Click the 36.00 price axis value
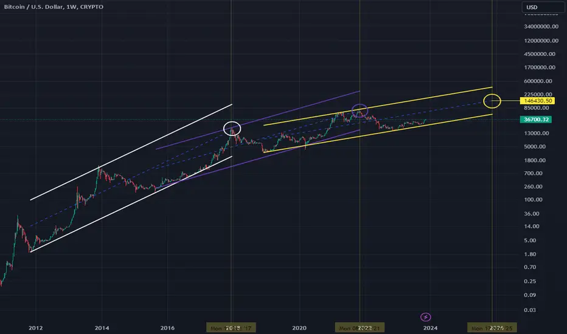Screen dimensions: 567x334 (532, 213)
